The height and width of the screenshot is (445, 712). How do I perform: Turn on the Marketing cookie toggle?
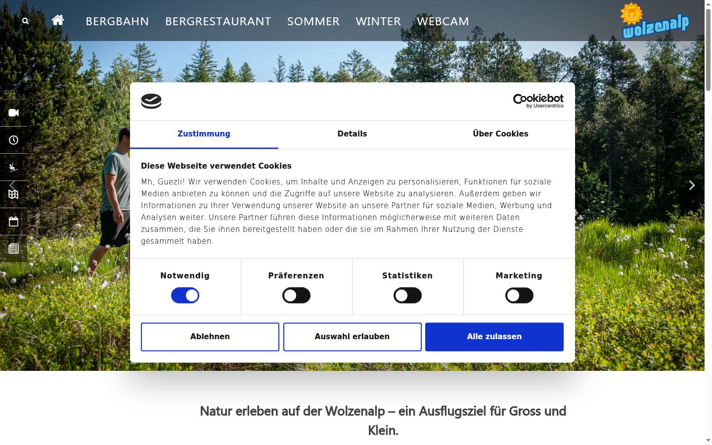click(519, 296)
